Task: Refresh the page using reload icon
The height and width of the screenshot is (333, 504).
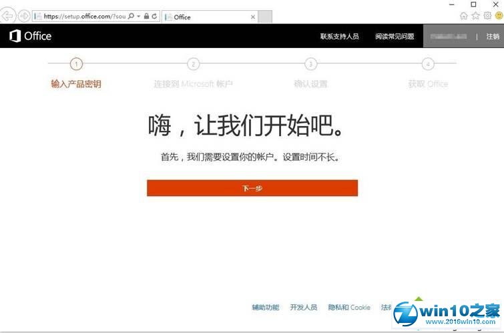Action: coord(155,16)
